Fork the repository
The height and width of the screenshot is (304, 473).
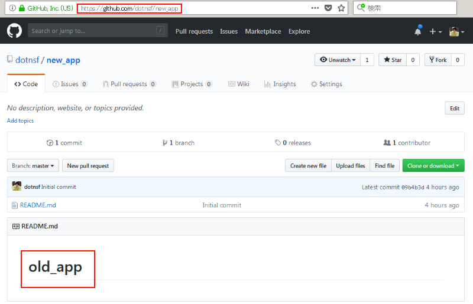(x=438, y=60)
